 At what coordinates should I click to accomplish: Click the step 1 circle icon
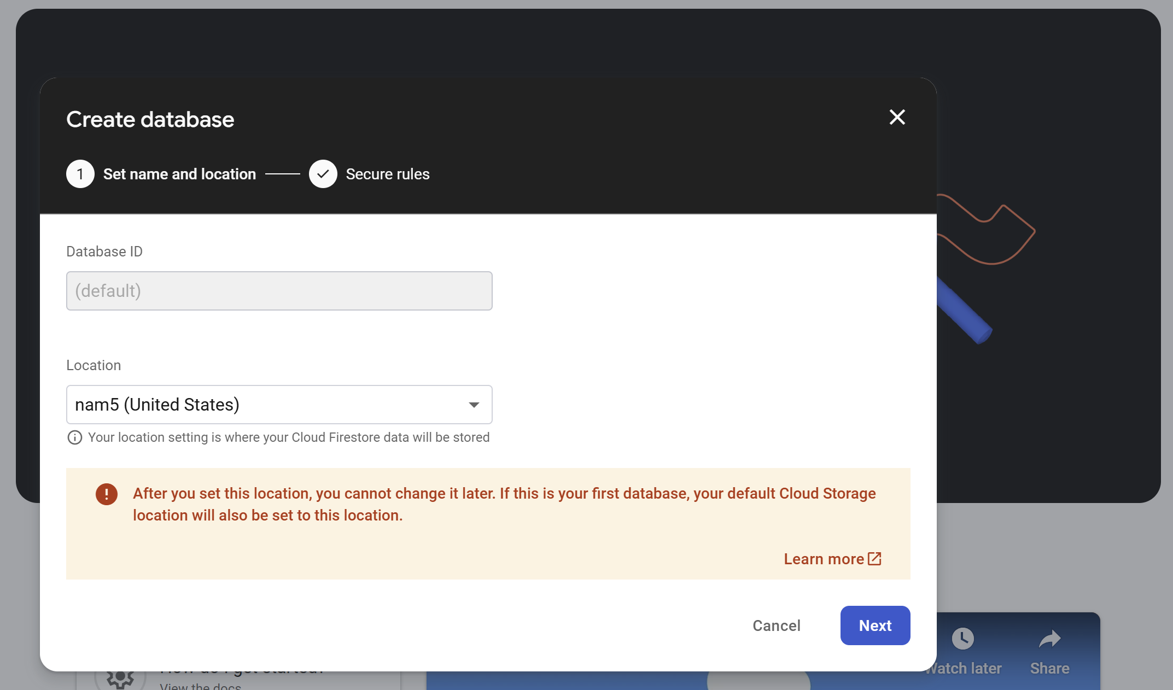pos(80,174)
